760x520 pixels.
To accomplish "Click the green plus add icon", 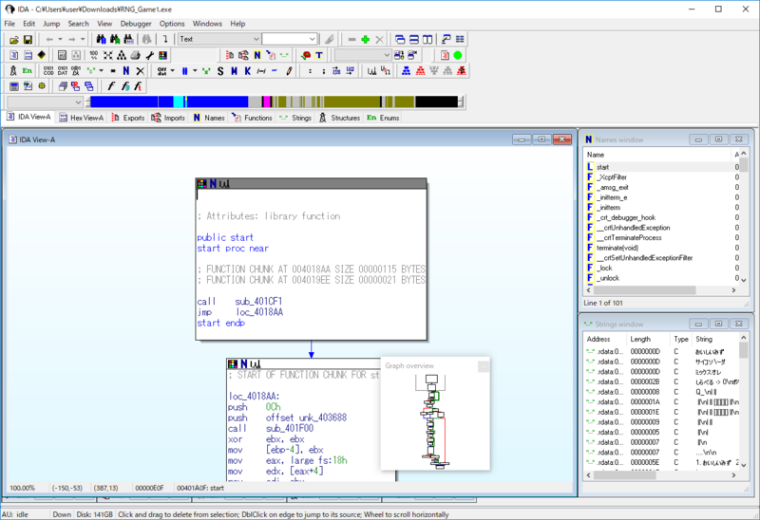I will tap(366, 39).
